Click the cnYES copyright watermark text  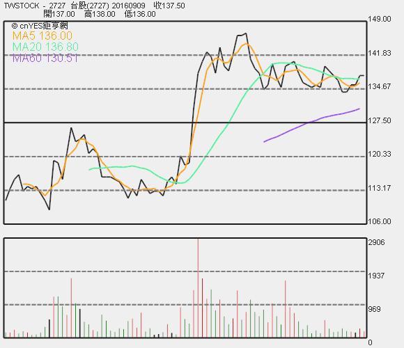point(40,26)
